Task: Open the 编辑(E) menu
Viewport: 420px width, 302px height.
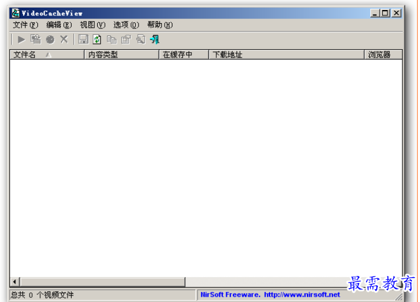Action: (x=59, y=25)
